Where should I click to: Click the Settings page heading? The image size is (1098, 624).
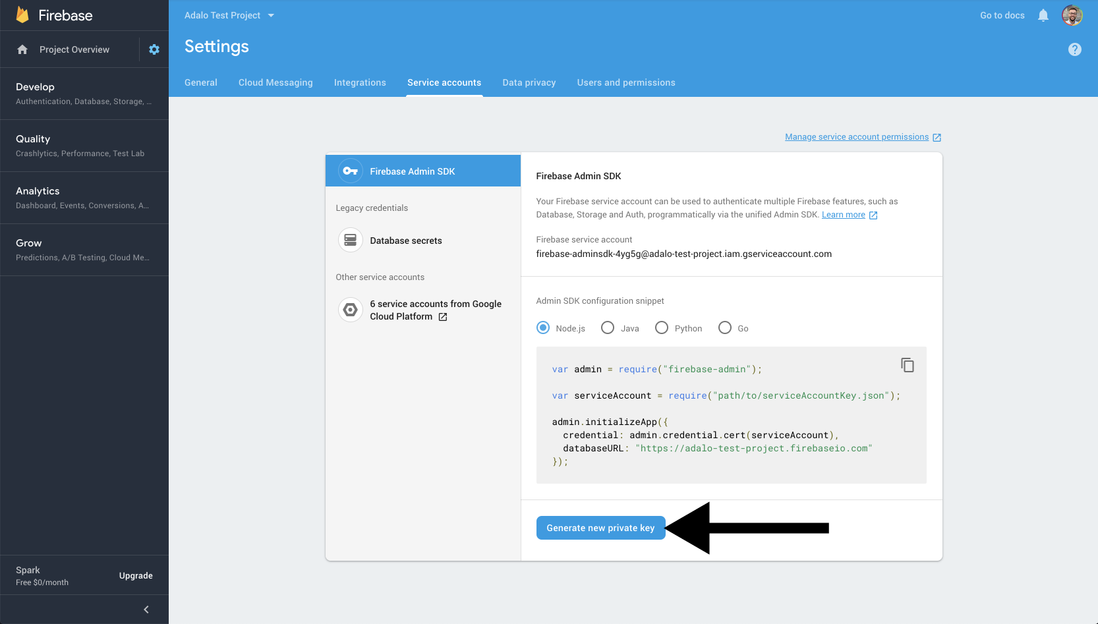(217, 46)
